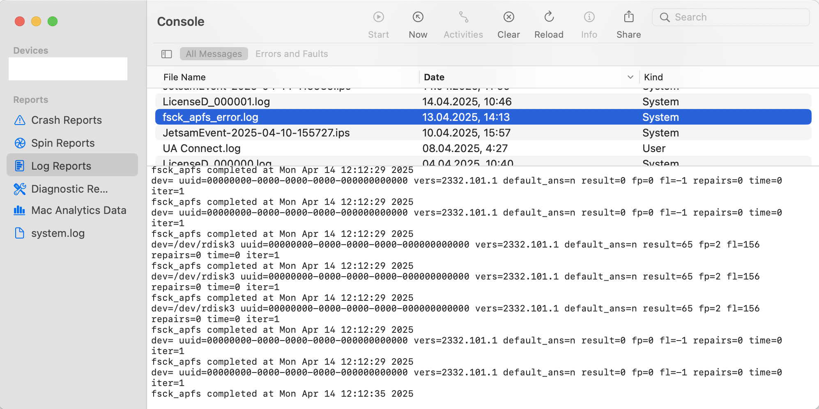
Task: Open Spin Reports in the sidebar
Action: click(x=72, y=143)
